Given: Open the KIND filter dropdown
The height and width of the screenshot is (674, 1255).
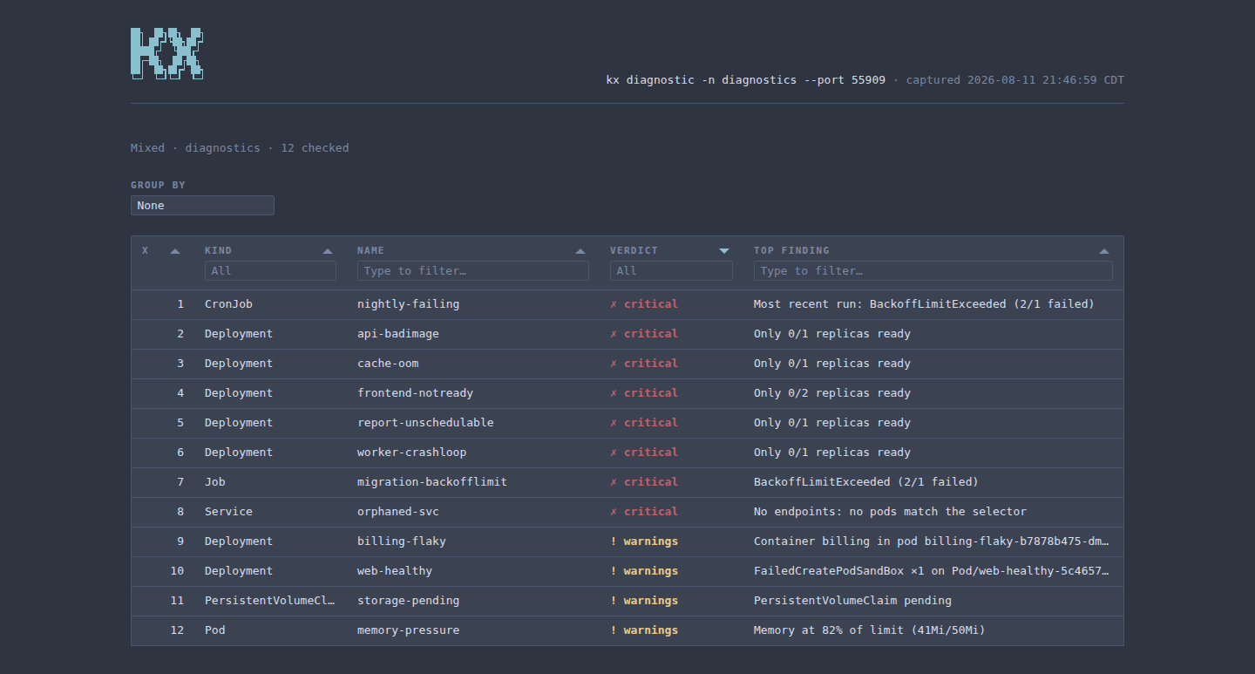Looking at the screenshot, I should pyautogui.click(x=270, y=271).
